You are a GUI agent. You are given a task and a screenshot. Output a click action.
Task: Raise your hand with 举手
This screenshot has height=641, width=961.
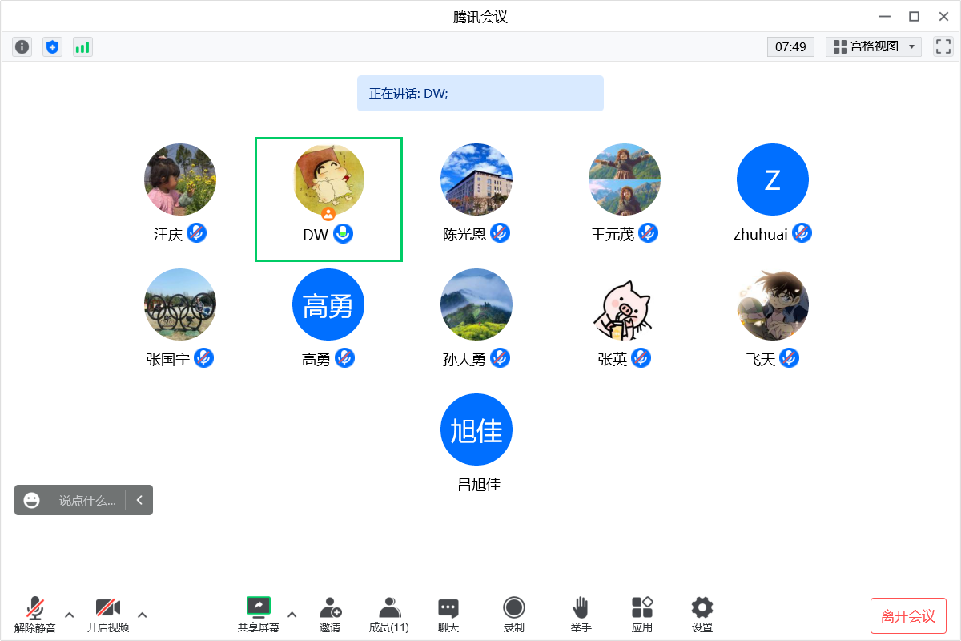tap(581, 614)
